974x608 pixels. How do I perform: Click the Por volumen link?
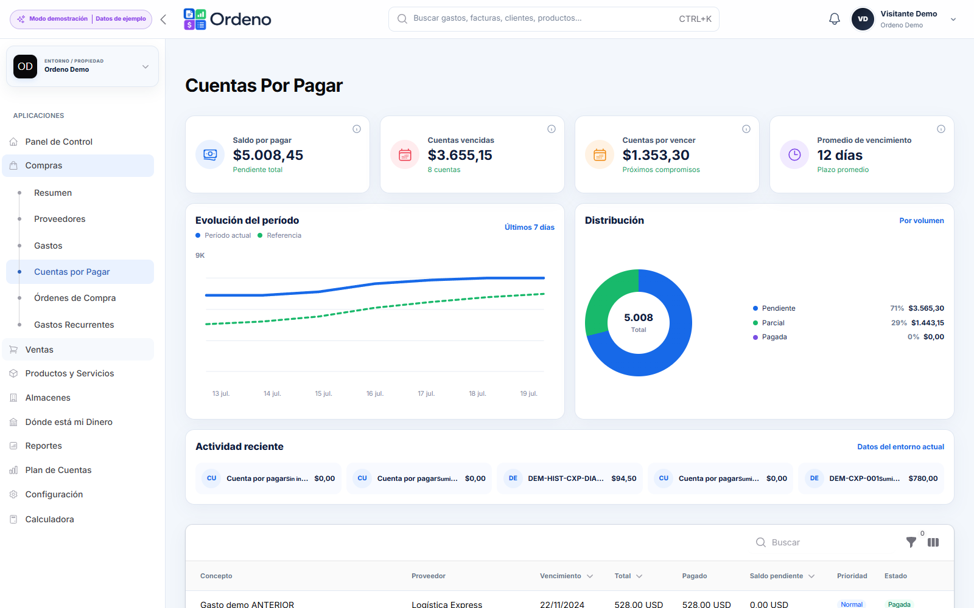tap(922, 221)
